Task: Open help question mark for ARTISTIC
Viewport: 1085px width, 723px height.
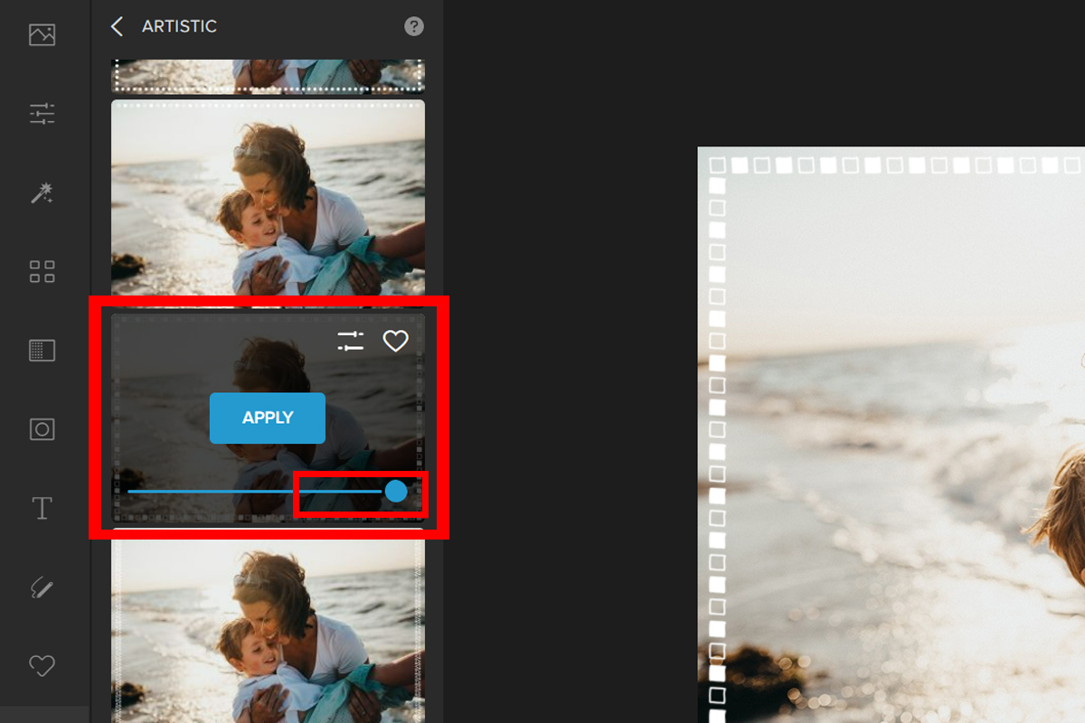Action: coord(414,26)
